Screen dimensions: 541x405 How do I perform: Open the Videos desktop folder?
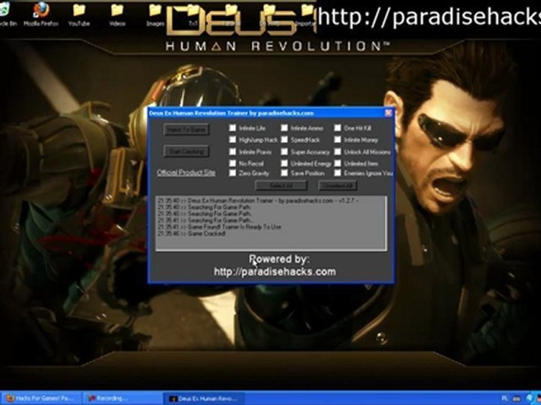tap(117, 15)
